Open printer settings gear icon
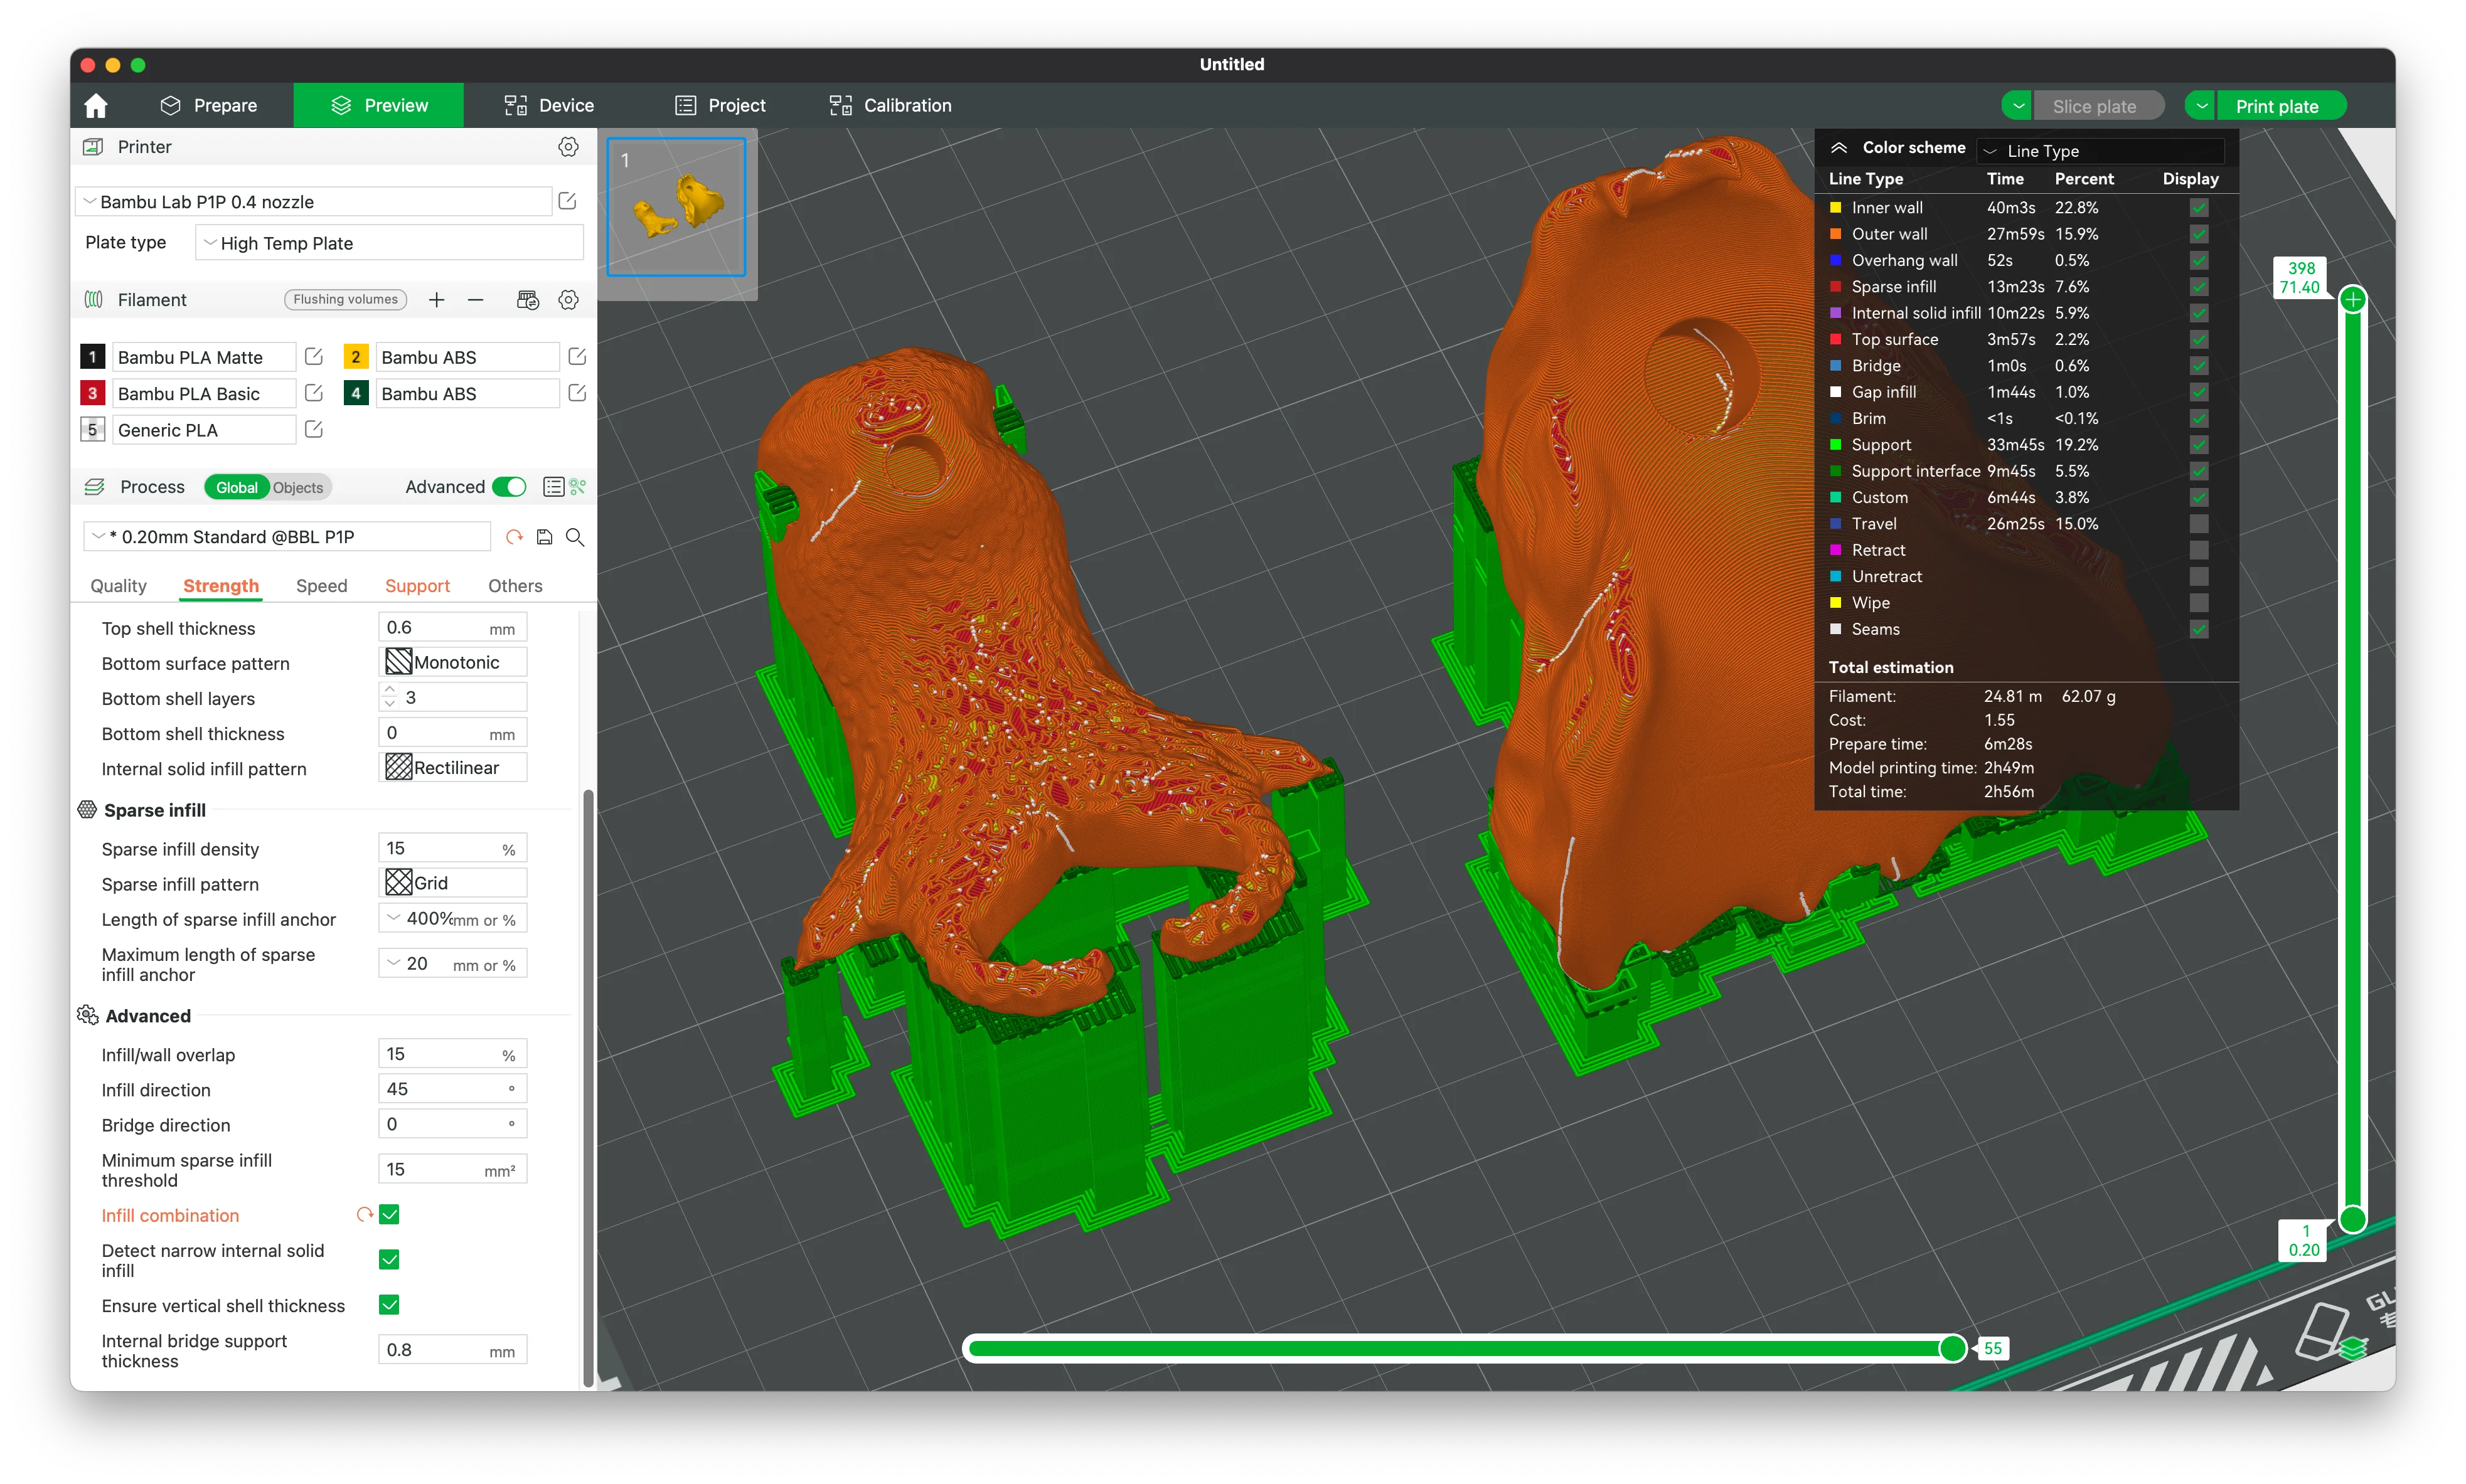The height and width of the screenshot is (1484, 2466). 568,147
